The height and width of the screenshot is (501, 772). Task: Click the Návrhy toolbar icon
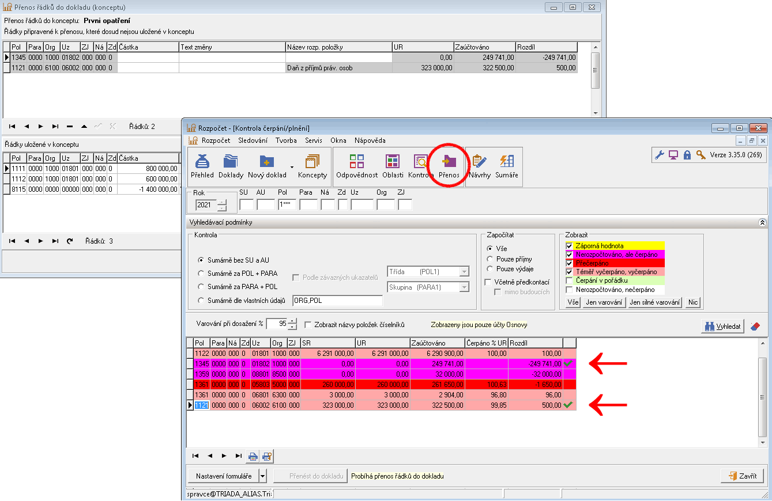[x=479, y=166]
